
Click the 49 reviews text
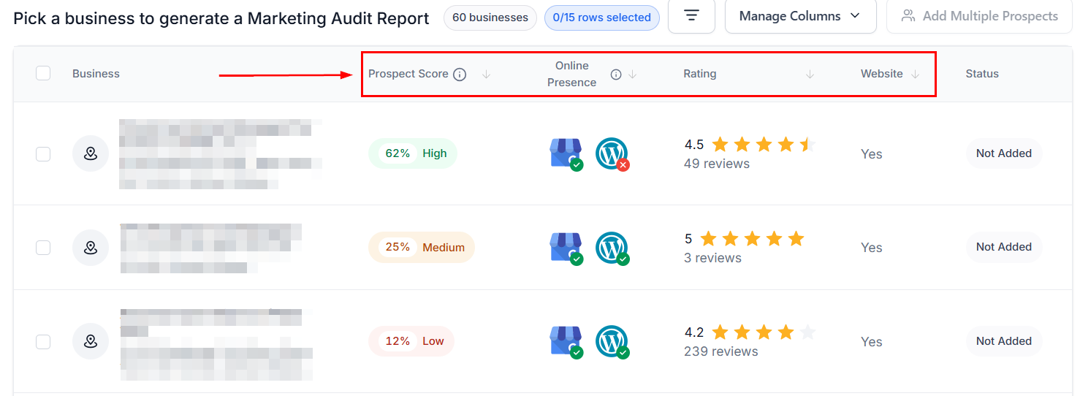pos(717,164)
